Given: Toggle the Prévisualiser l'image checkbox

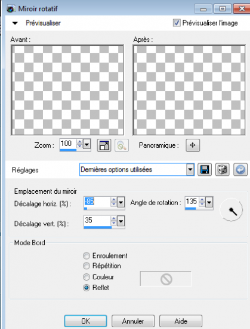Looking at the screenshot, I should (177, 23).
